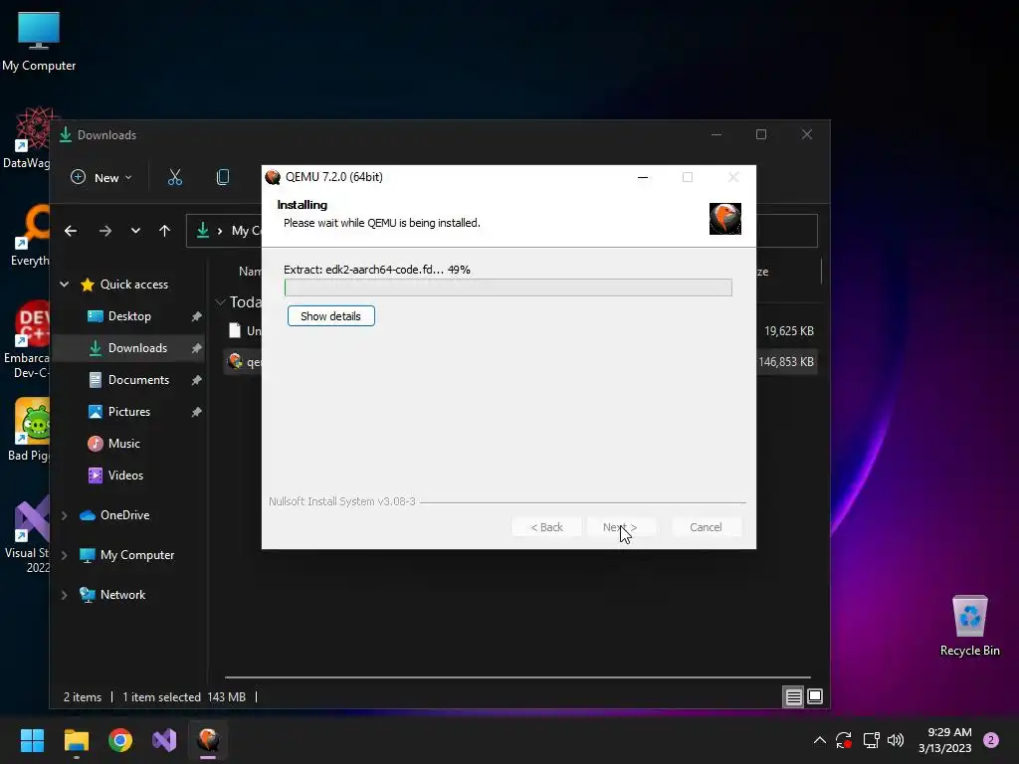Click the Next button in installer
The width and height of the screenshot is (1019, 764).
tap(620, 527)
